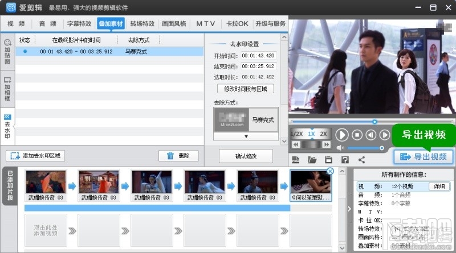Click the help question mark icon
This screenshot has width=456, height=253.
[x=345, y=160]
